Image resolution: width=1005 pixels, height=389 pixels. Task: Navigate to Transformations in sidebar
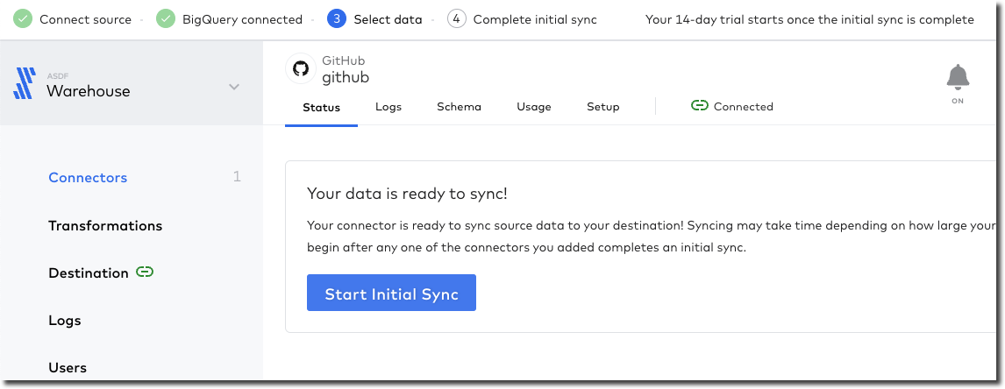[x=105, y=226]
